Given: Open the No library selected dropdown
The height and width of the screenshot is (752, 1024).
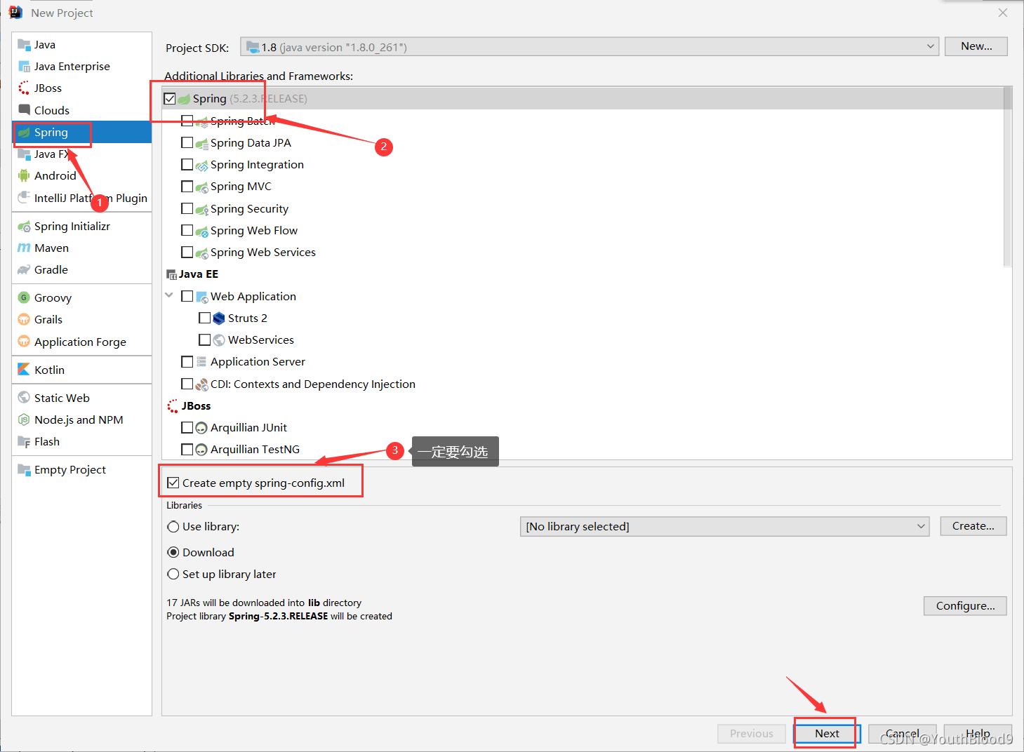Looking at the screenshot, I should pyautogui.click(x=724, y=526).
